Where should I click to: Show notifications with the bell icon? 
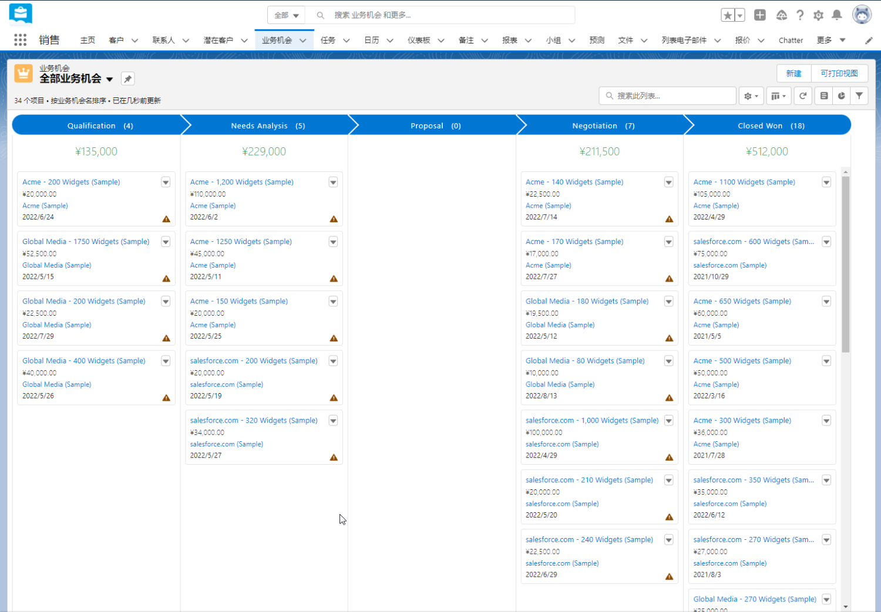[837, 15]
